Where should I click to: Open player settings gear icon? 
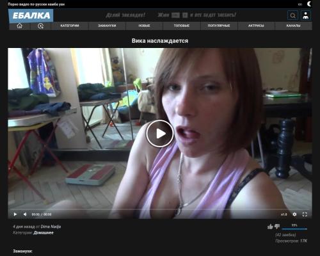294,214
